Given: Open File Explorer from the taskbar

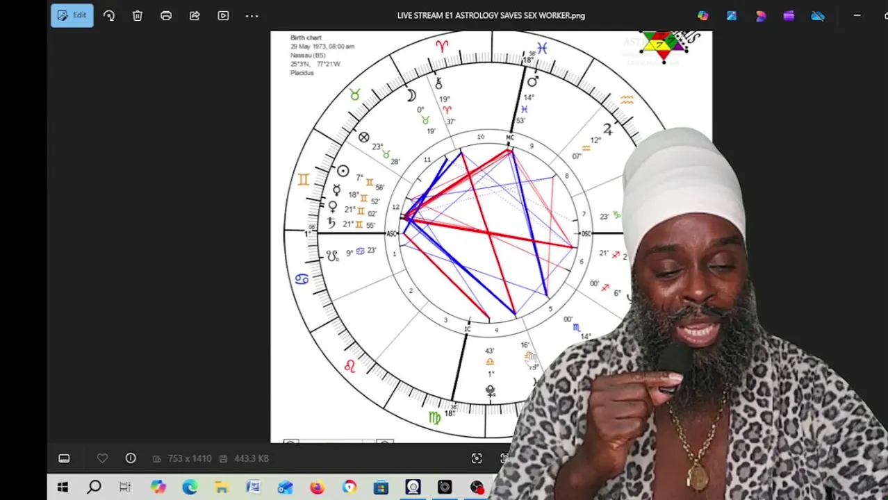Looking at the screenshot, I should [221, 487].
